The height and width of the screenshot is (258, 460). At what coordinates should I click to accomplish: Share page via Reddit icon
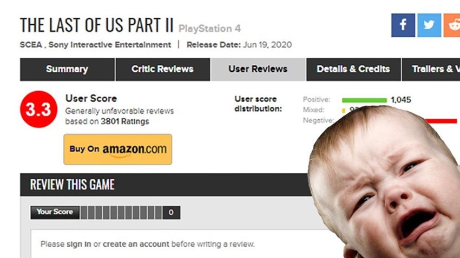(452, 25)
